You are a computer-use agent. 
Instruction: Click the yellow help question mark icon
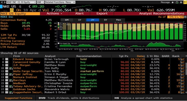point(185,2)
